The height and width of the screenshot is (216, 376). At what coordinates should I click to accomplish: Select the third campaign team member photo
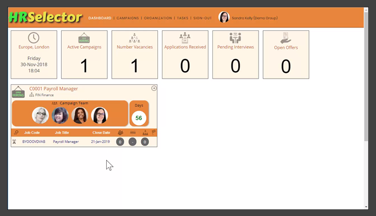[x=80, y=115]
